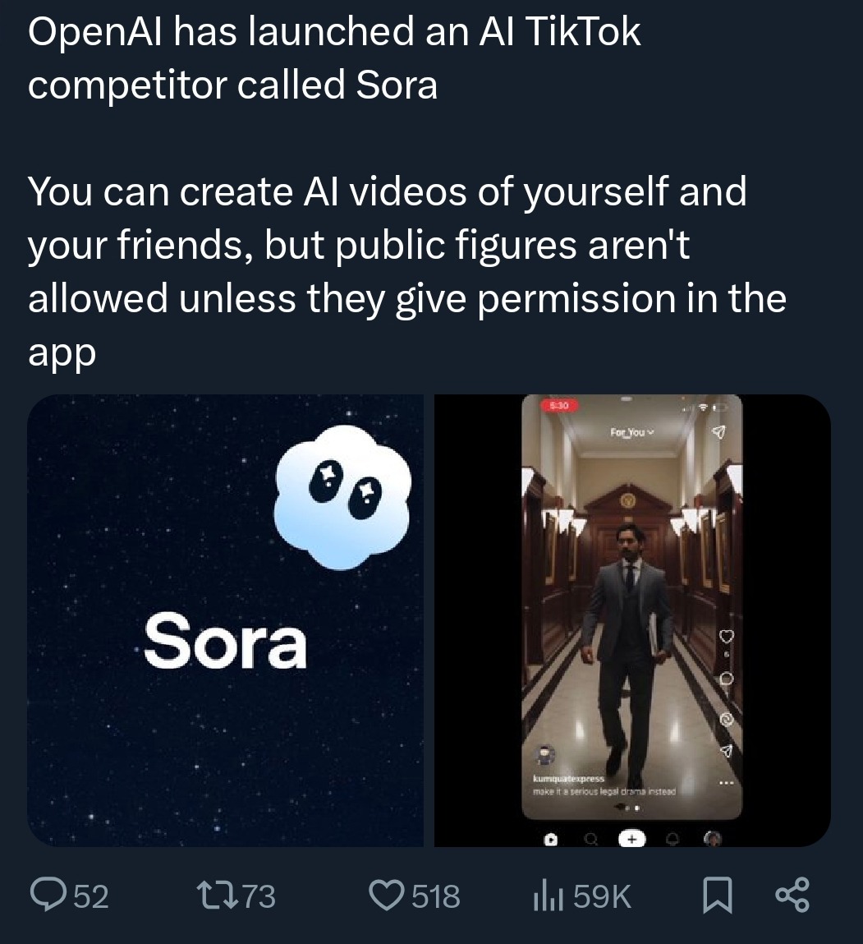This screenshot has width=863, height=944.
Task: Open the tweet share icon
Action: (x=791, y=896)
